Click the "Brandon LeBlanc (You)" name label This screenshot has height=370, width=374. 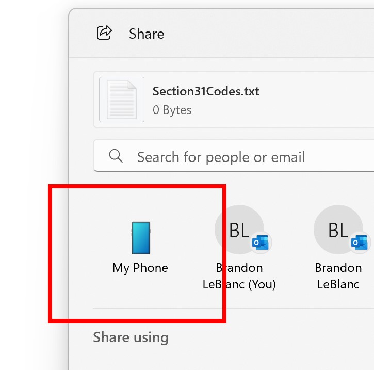coord(239,276)
